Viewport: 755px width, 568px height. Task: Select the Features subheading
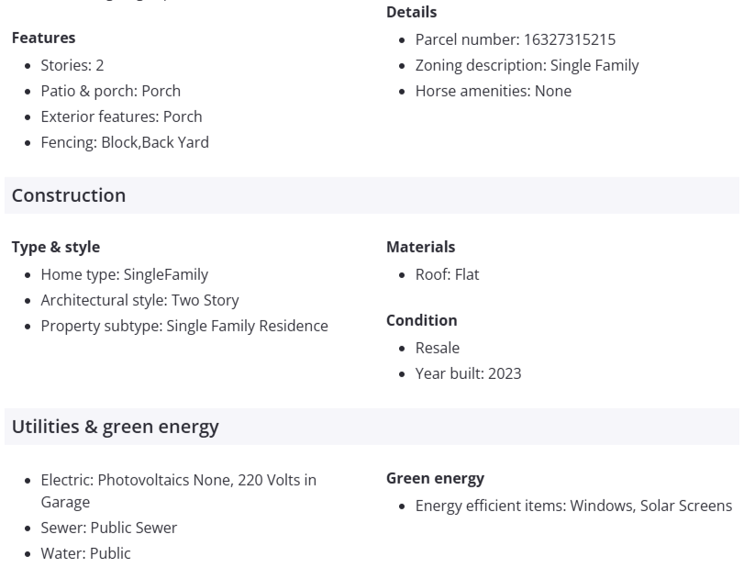coord(43,38)
